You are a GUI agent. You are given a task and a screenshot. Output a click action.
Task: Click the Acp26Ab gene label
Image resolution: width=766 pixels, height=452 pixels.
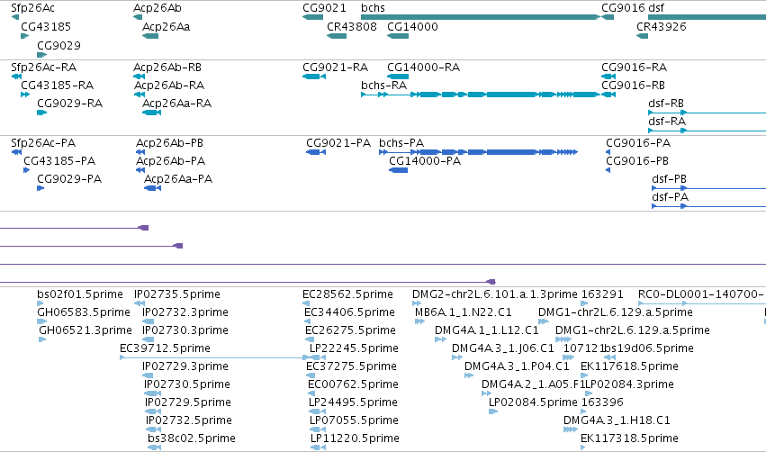(x=158, y=8)
